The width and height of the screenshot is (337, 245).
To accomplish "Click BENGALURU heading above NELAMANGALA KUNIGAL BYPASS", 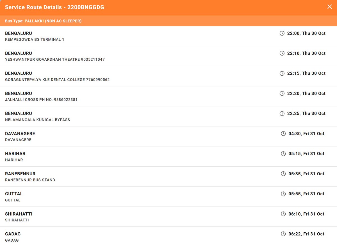I will (19, 114).
